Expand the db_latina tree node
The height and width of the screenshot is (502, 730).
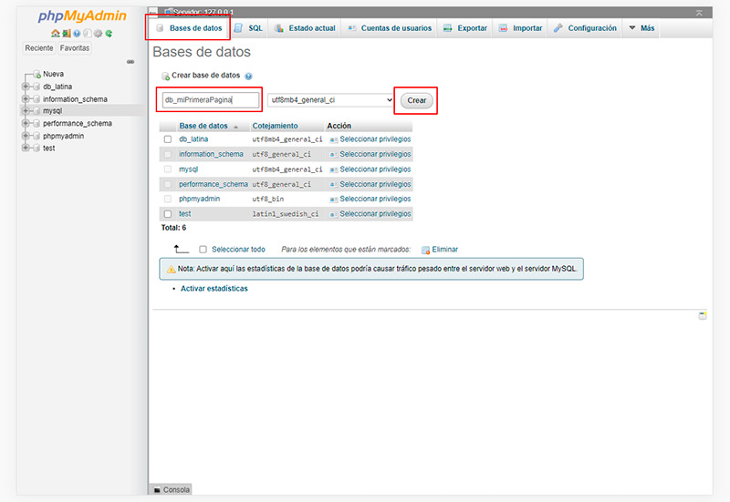tap(26, 87)
